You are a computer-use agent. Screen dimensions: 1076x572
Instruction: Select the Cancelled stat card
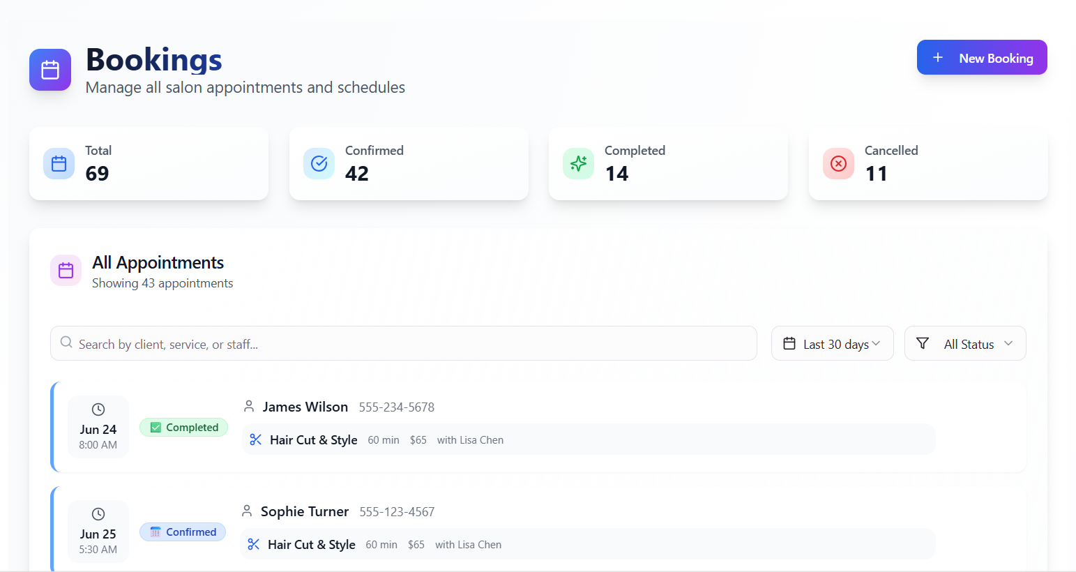tap(927, 164)
